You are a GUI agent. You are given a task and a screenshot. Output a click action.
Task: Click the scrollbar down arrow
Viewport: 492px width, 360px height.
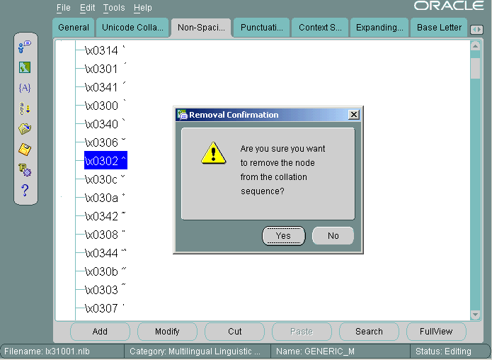pyautogui.click(x=476, y=314)
